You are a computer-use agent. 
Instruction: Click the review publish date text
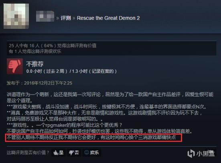click(x=39, y=83)
